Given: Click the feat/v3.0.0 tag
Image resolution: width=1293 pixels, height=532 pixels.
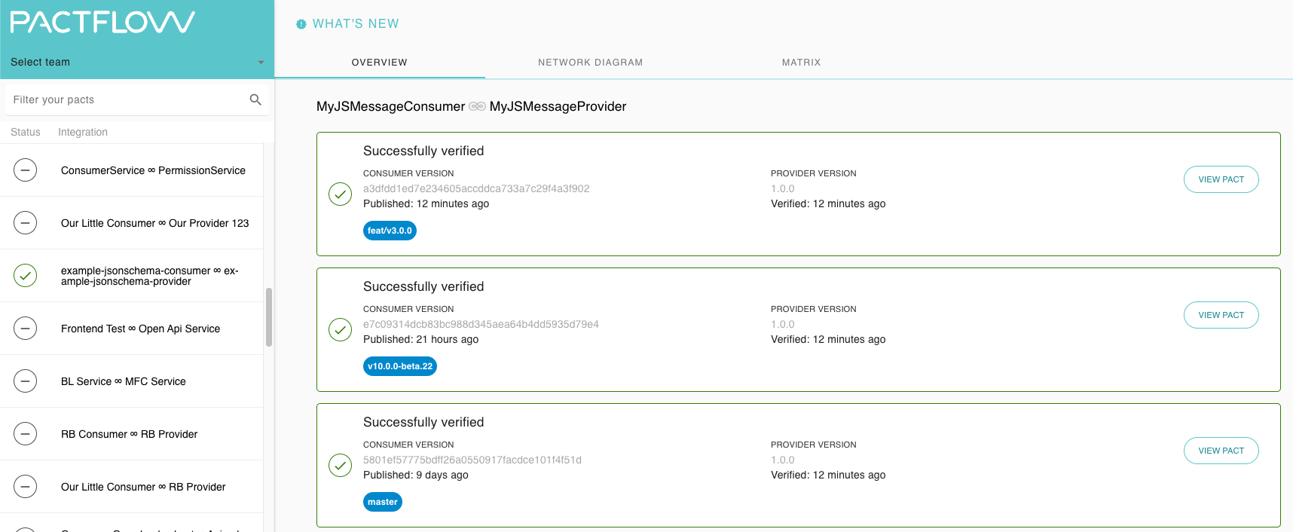Looking at the screenshot, I should [x=390, y=231].
